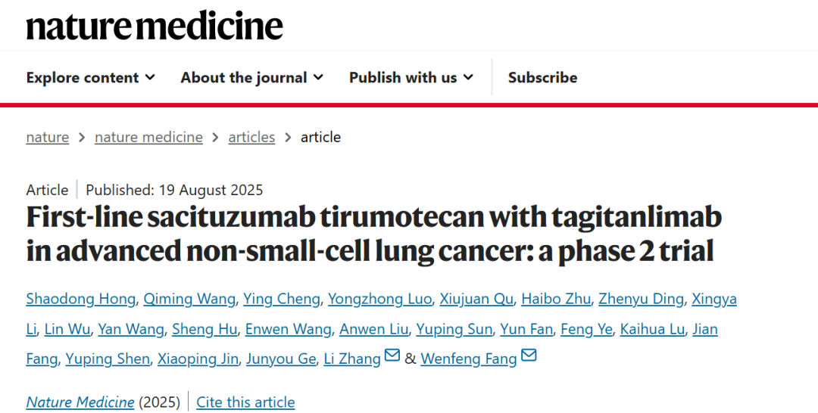Go to the nature breadcrumb link
The height and width of the screenshot is (413, 818).
47,137
